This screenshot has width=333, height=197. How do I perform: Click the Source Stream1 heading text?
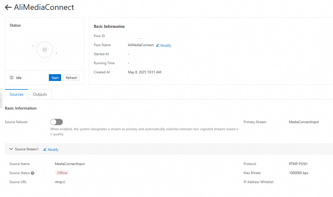tap(27, 149)
